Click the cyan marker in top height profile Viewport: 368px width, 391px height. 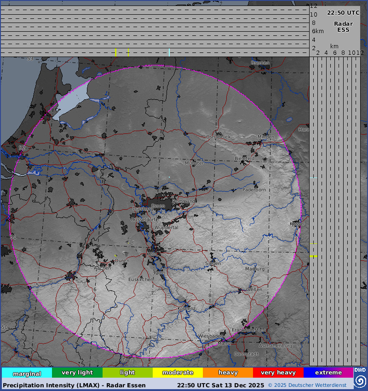click(169, 52)
